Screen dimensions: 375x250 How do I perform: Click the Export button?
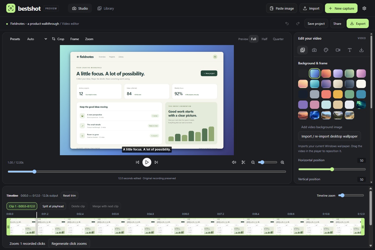click(x=358, y=23)
